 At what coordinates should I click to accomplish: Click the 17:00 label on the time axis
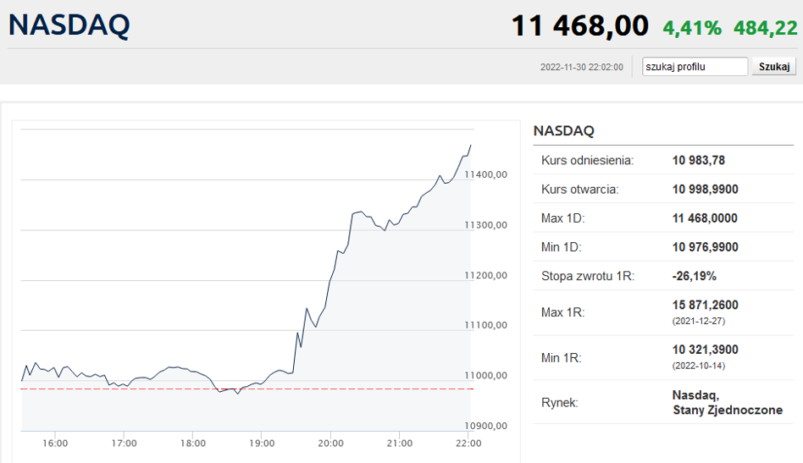click(x=124, y=443)
